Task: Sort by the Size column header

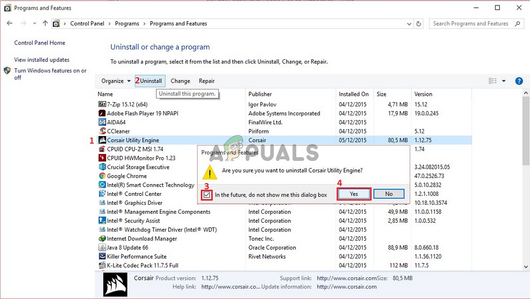Action: click(x=381, y=94)
